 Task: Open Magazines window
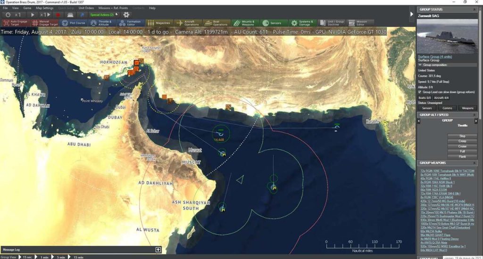158,23
